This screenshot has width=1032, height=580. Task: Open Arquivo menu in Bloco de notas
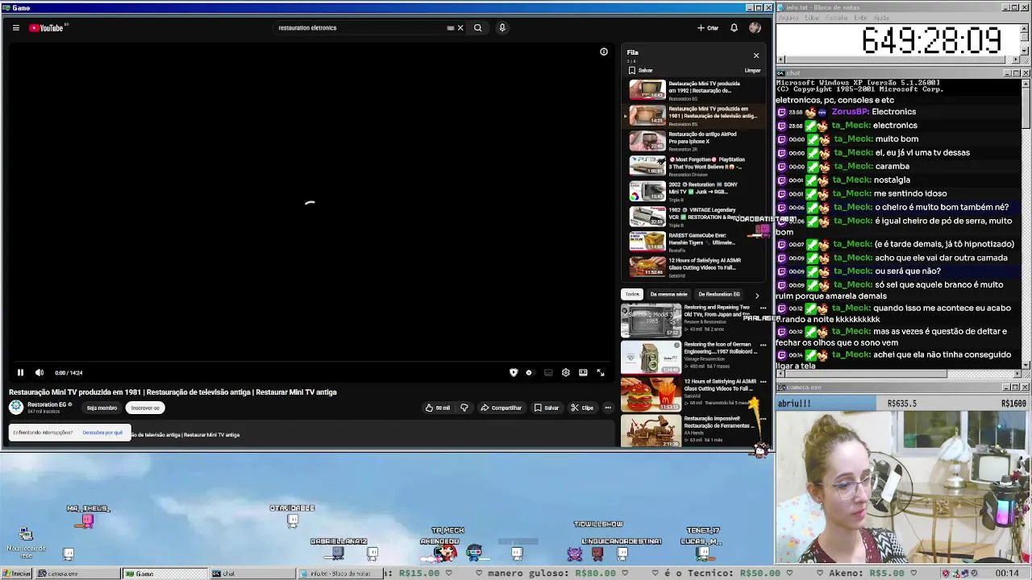coord(789,18)
